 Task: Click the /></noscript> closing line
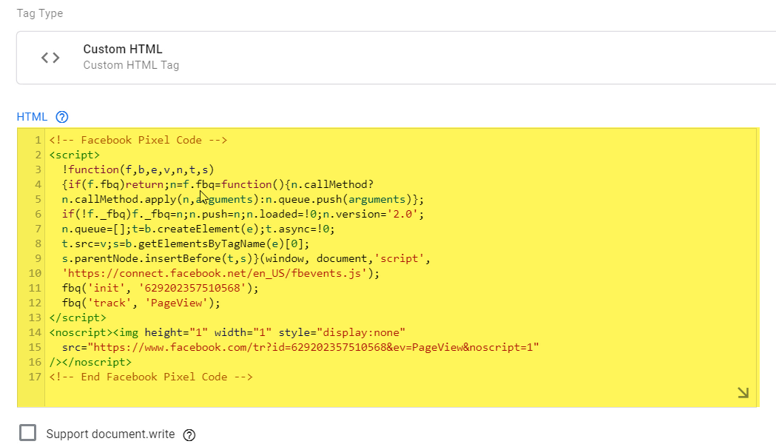(90, 363)
